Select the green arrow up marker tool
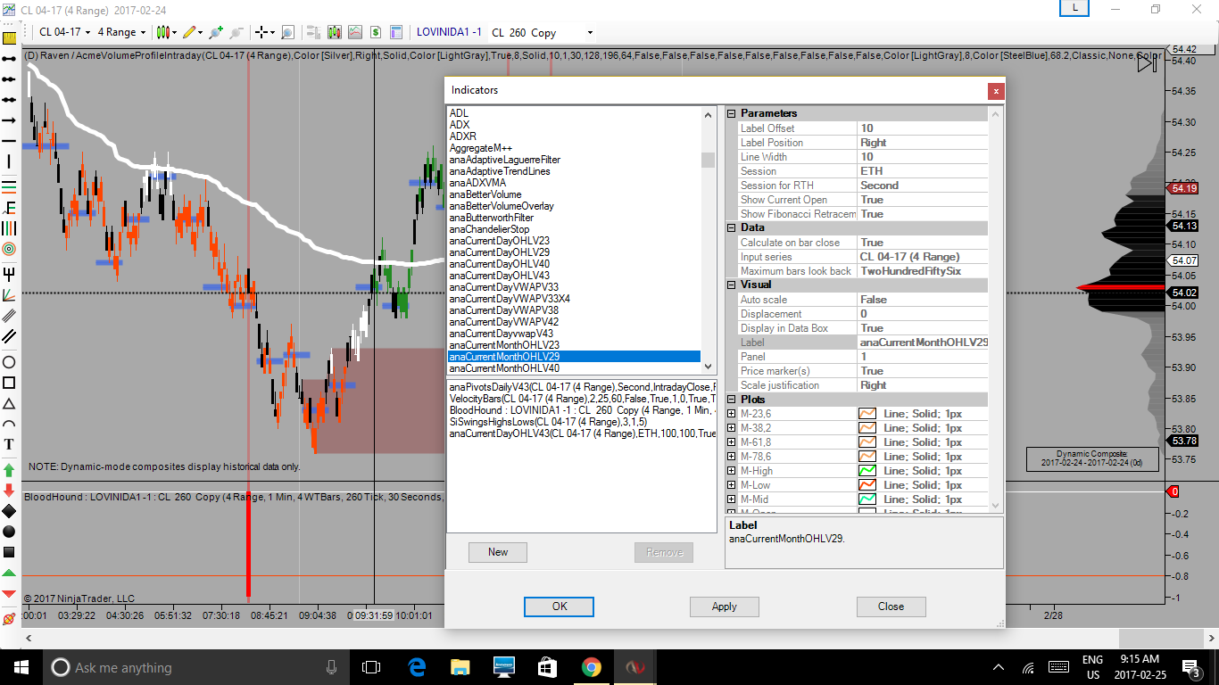 (10, 469)
